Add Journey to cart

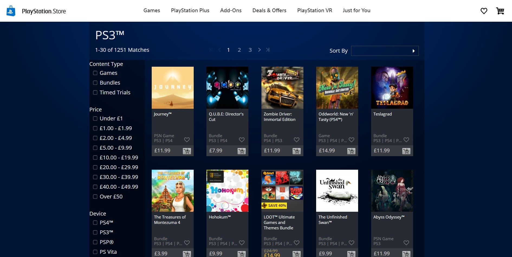187,151
